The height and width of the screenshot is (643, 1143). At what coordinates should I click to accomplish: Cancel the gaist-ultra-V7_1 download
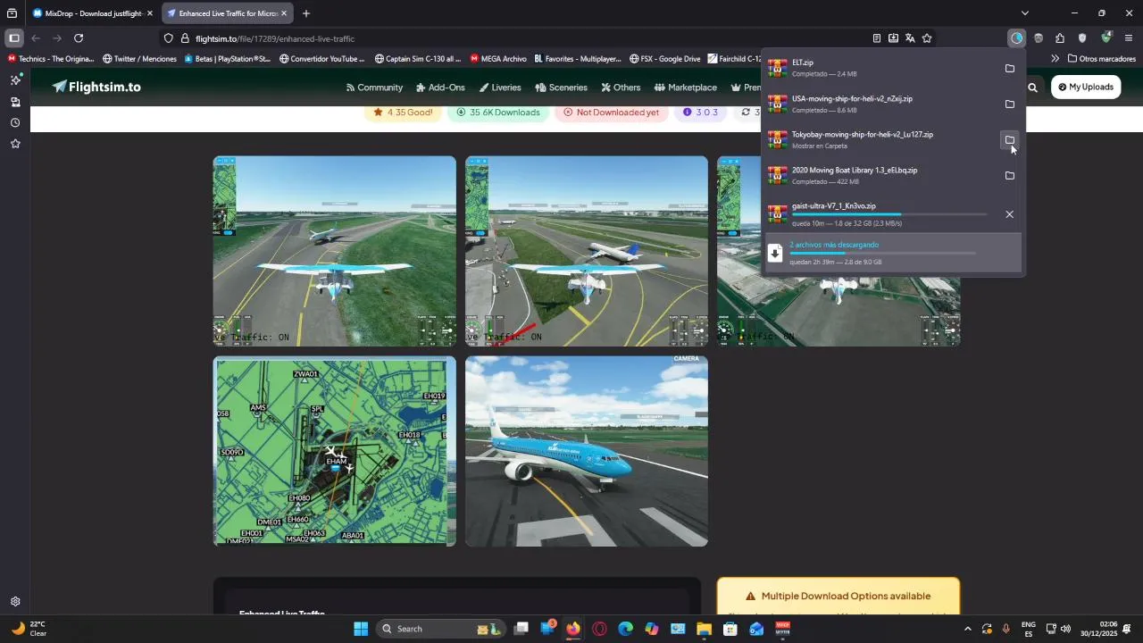[x=1010, y=214]
